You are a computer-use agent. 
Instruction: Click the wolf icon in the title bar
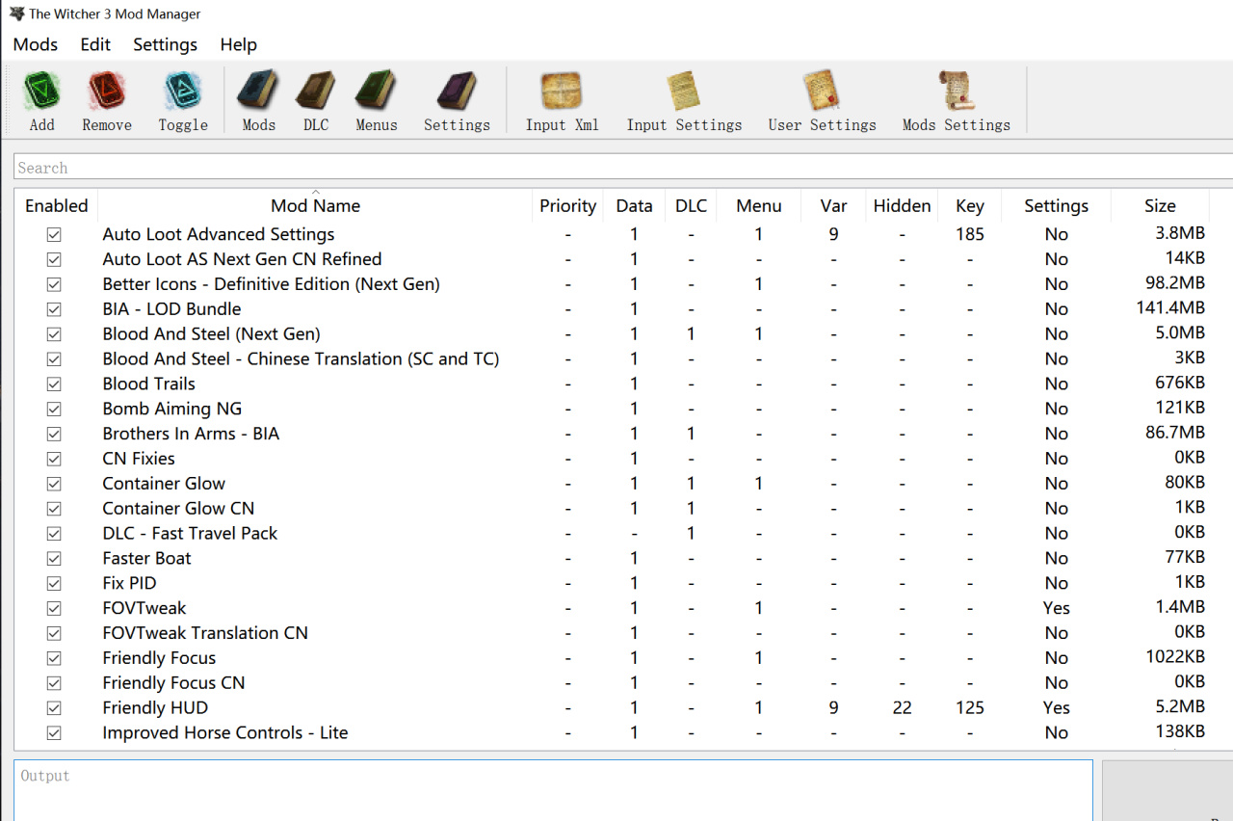[x=16, y=13]
